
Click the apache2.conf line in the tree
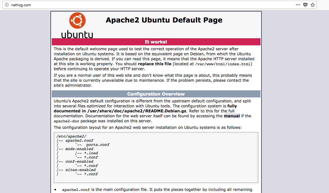[79, 140]
